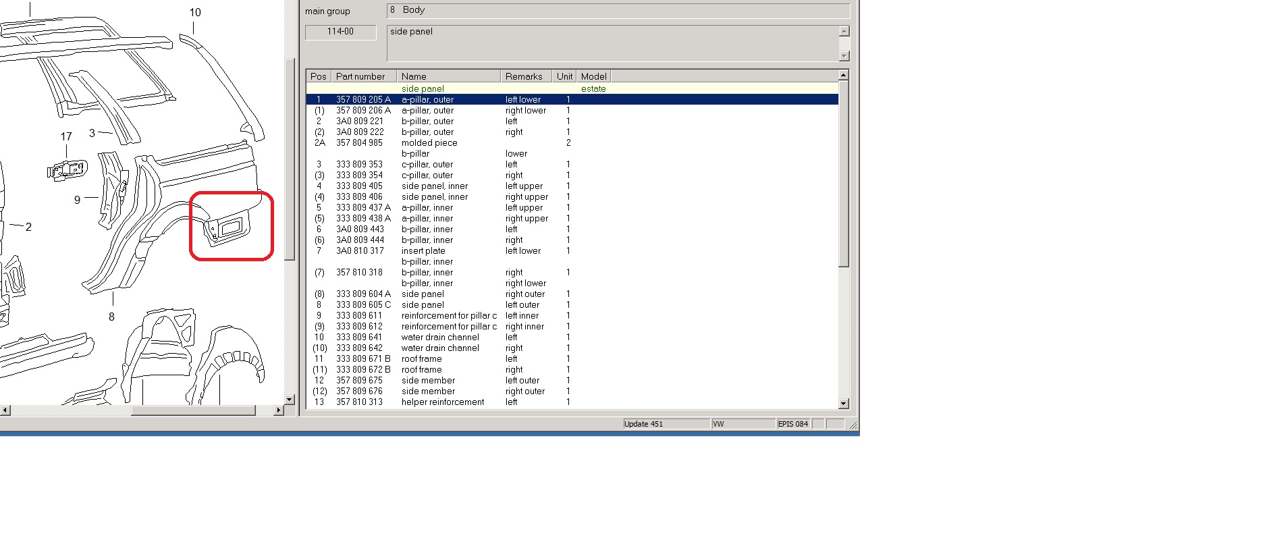Click the up arrow of the parts table scrollbar
This screenshot has width=1269, height=540.
[x=843, y=75]
